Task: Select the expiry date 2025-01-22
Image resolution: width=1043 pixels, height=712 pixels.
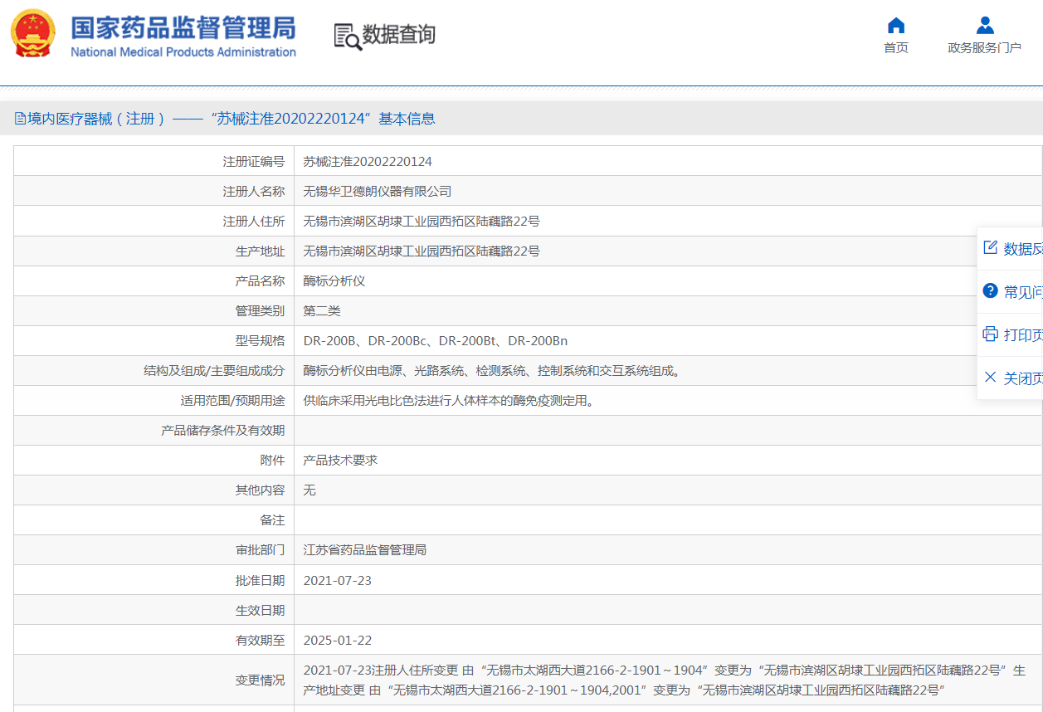Action: (338, 640)
